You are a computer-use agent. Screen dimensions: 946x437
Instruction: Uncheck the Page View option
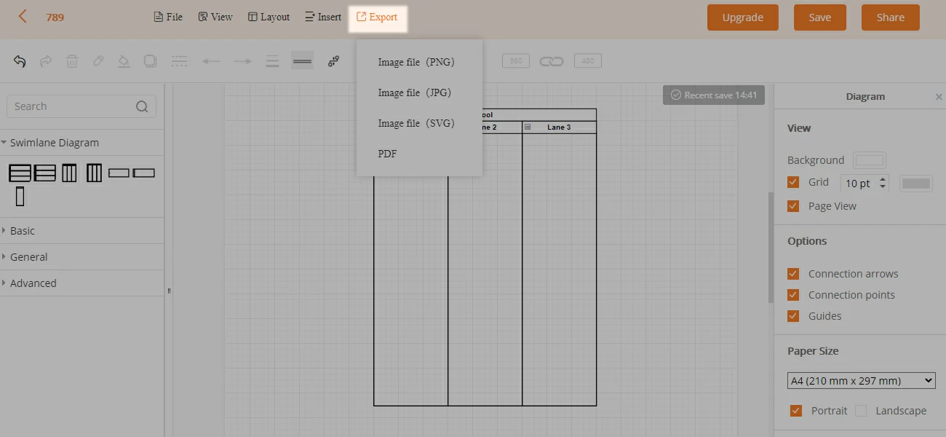click(793, 206)
